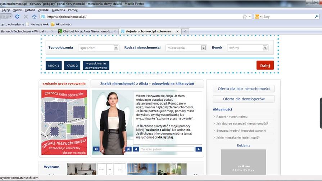The image size is (322, 181).
Task: Open Jak dobrze sprzedać nieruchomość? link
Action: [x=242, y=123]
